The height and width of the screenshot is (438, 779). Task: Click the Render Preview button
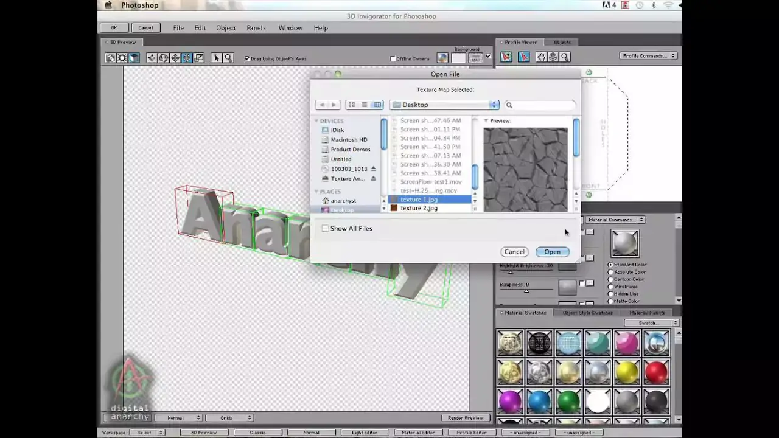coord(465,418)
